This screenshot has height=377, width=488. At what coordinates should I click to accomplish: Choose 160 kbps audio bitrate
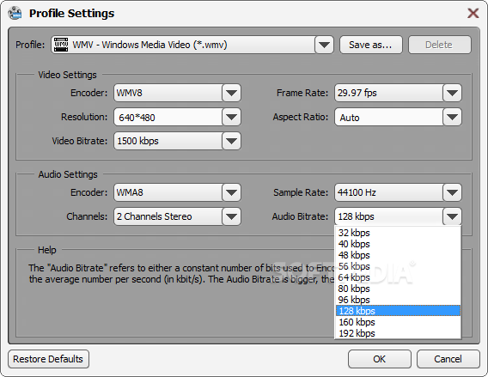(x=398, y=322)
